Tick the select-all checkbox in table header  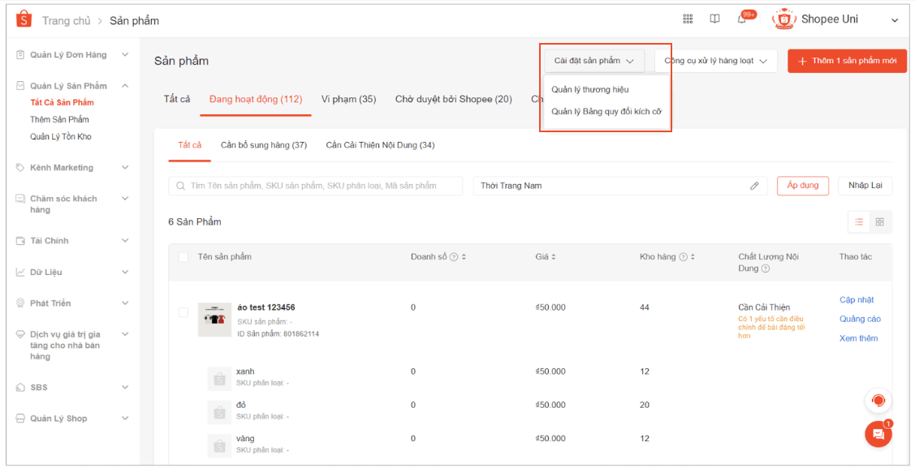coord(183,257)
